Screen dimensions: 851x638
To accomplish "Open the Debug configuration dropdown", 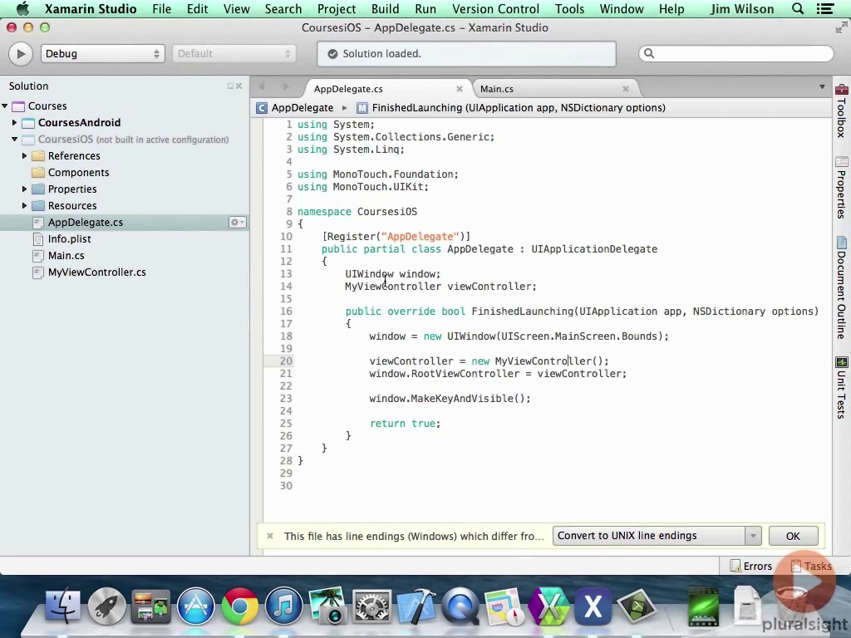I will (102, 54).
